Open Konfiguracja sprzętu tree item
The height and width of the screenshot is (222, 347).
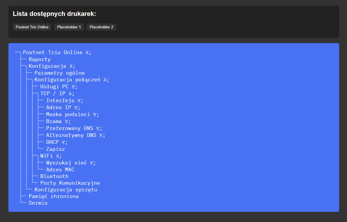66,190
